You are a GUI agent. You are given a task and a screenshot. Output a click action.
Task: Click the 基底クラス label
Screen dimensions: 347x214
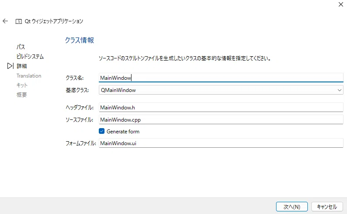point(77,90)
